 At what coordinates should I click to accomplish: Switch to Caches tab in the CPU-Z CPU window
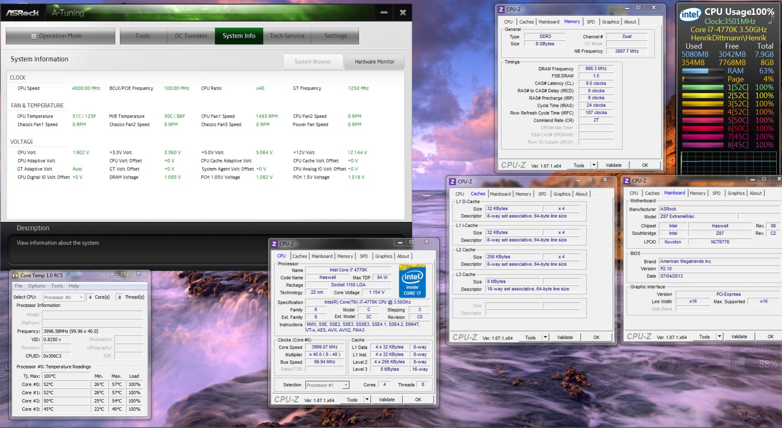tap(300, 256)
